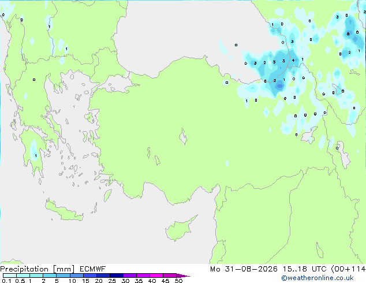Viewport: 366px width, 283px height.
Task: Click the '0.5' legend scale label
Action: pyautogui.click(x=20, y=281)
